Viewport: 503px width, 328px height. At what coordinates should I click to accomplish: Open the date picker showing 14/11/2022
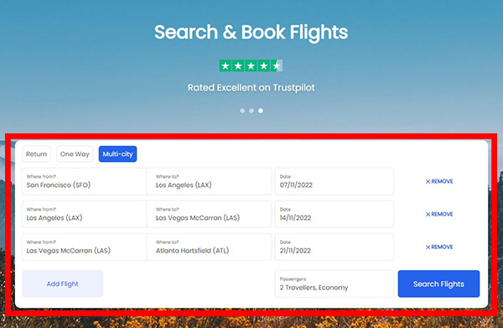334,214
